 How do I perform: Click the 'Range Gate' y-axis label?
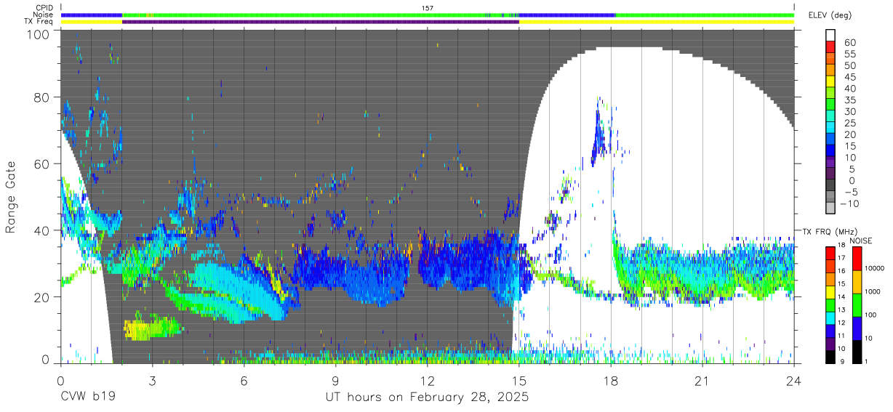click(x=11, y=195)
